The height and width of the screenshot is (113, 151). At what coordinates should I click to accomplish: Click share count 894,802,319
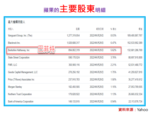[74, 50]
